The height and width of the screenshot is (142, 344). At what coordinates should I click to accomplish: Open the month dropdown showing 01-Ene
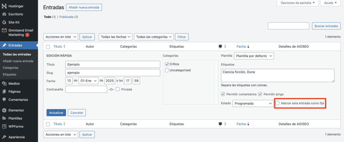click(88, 81)
